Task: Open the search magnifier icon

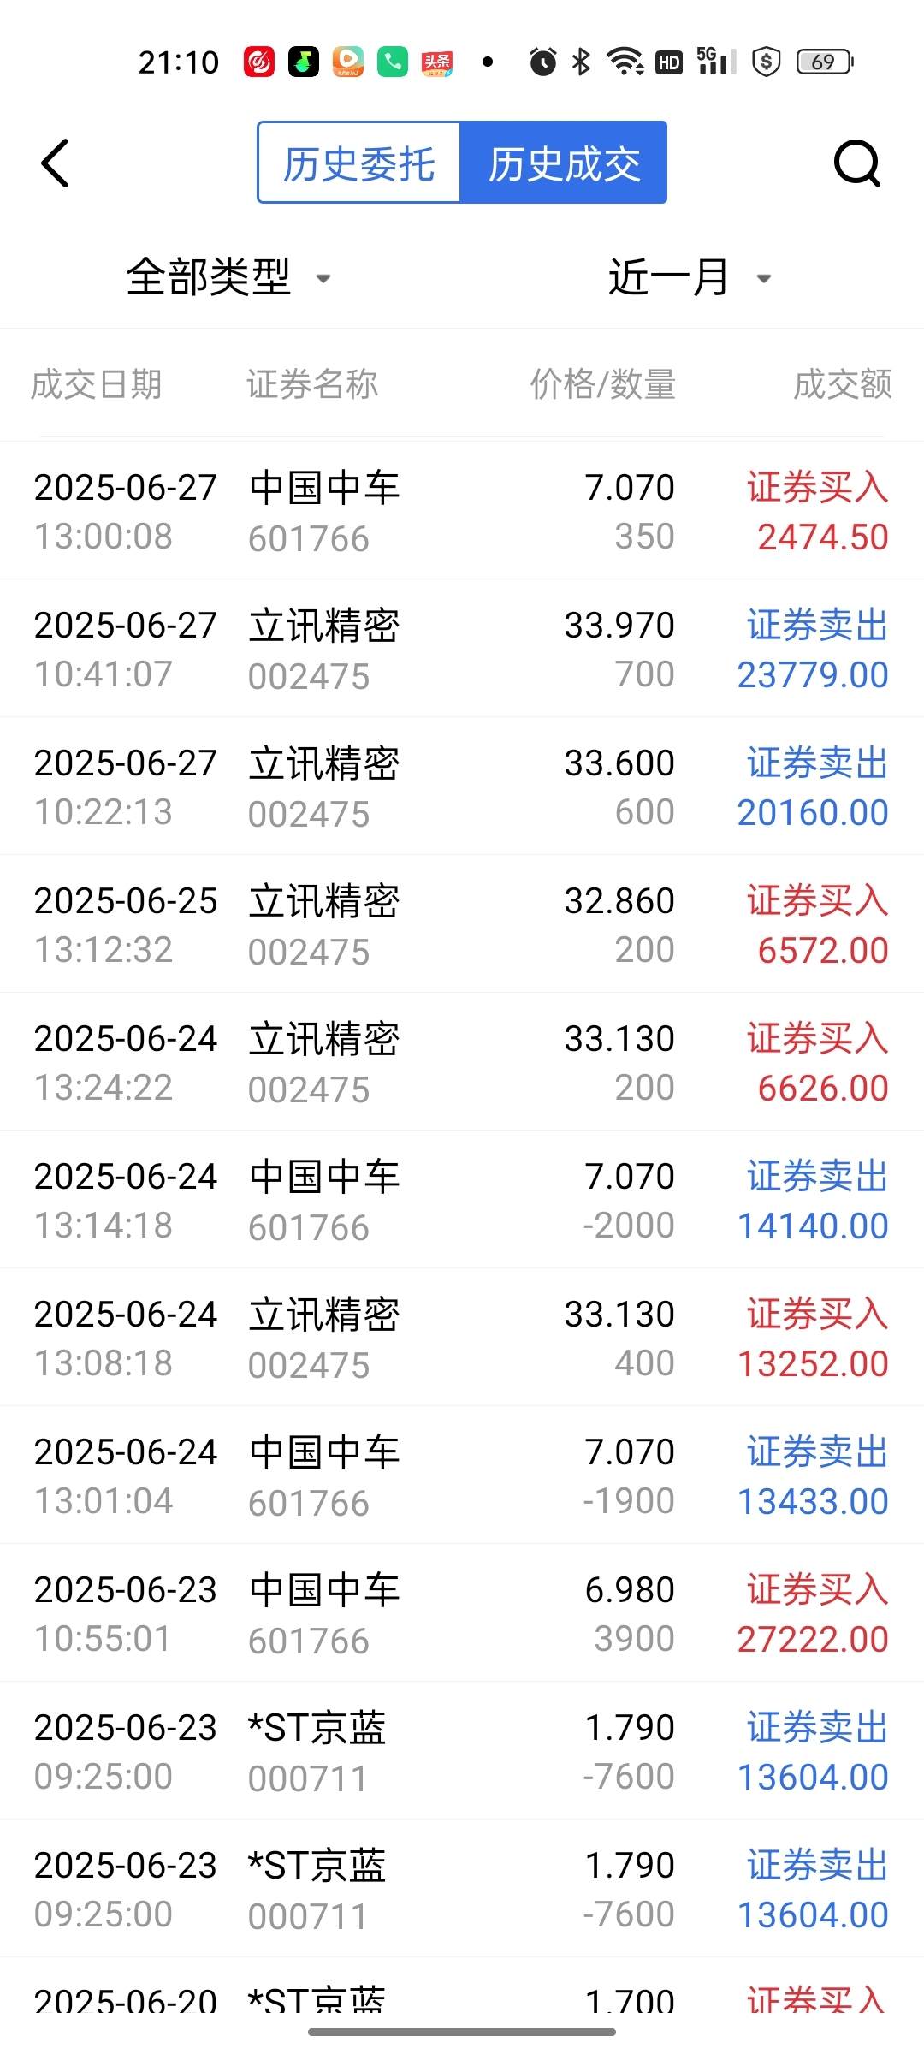Action: tap(856, 163)
